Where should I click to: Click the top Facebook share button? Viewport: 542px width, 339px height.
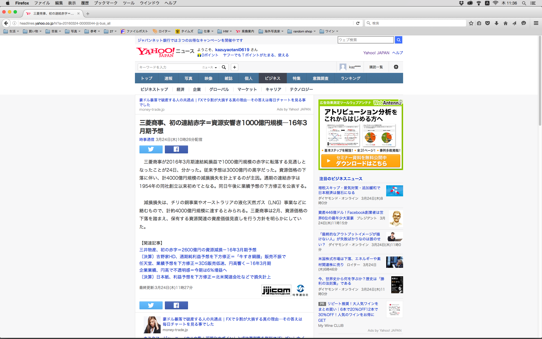click(176, 149)
